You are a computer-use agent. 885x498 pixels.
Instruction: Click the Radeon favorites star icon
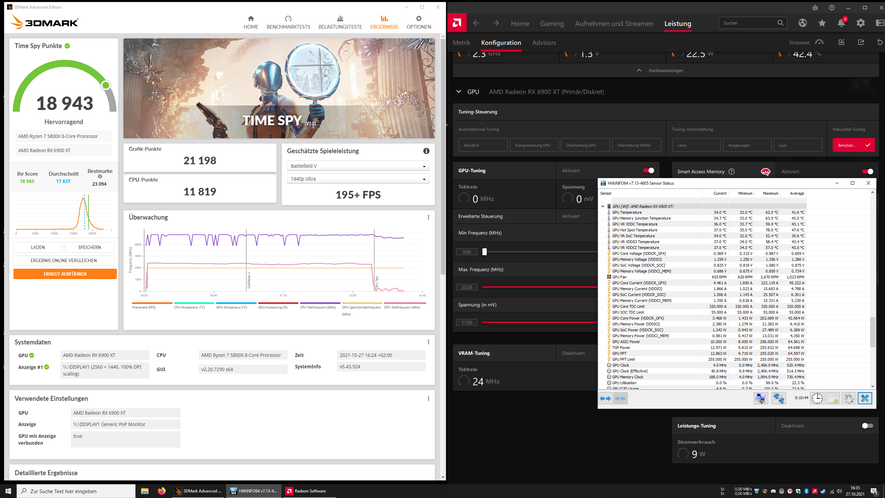tap(822, 23)
